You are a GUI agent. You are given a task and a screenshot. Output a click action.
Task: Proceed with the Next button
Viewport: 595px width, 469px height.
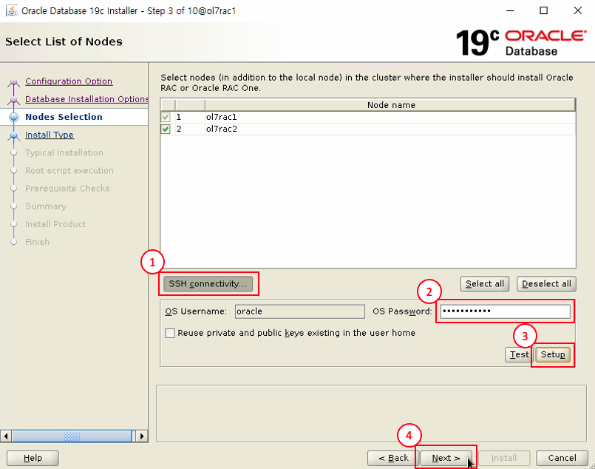446,458
